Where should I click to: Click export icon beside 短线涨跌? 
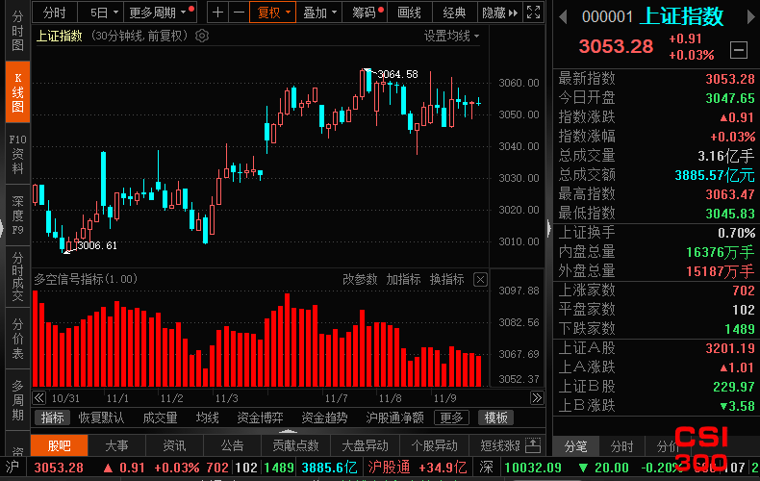(x=532, y=445)
